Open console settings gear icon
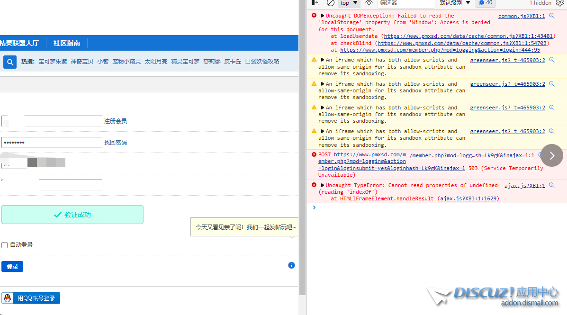 point(560,3)
